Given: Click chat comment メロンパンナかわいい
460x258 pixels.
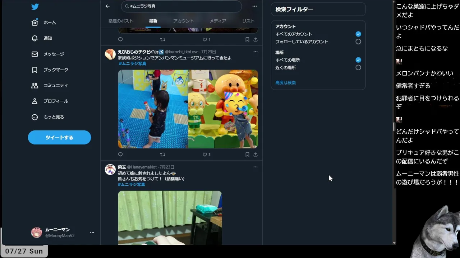Looking at the screenshot, I should pyautogui.click(x=424, y=73).
